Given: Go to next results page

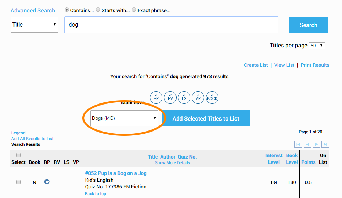Looking at the screenshot, I should (316, 144).
